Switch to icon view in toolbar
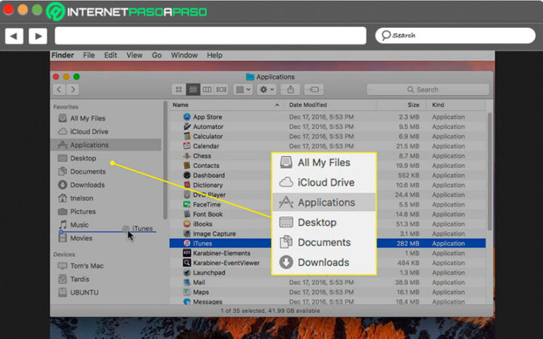 (x=179, y=90)
